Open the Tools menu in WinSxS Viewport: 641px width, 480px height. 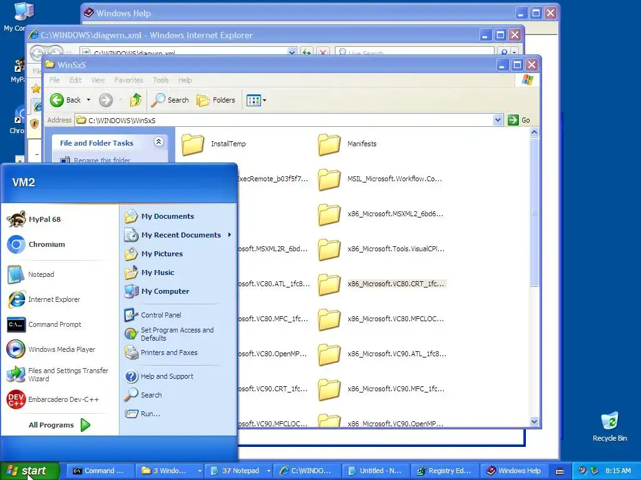point(161,80)
